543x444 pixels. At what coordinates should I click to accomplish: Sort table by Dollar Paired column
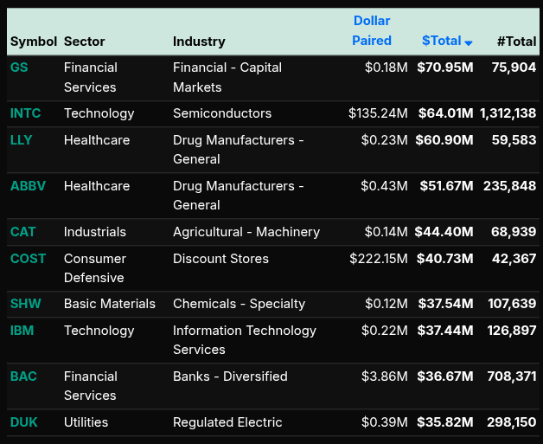(x=372, y=30)
